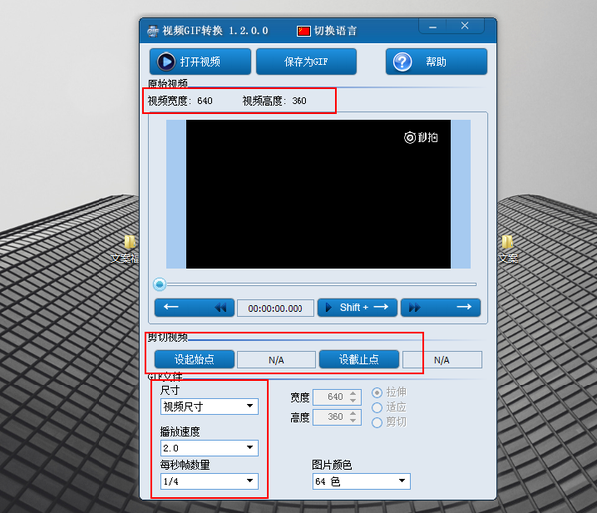Image resolution: width=597 pixels, height=513 pixels.
Task: Click the 视频宽度: 640 text
Action: tap(180, 101)
